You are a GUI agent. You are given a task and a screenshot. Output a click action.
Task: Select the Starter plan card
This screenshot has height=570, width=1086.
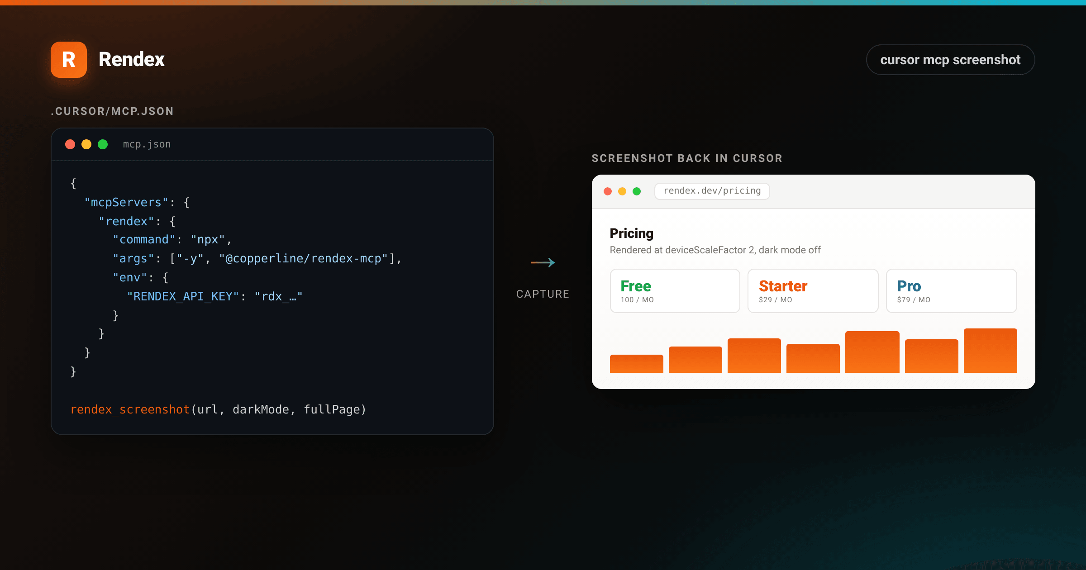pos(813,291)
